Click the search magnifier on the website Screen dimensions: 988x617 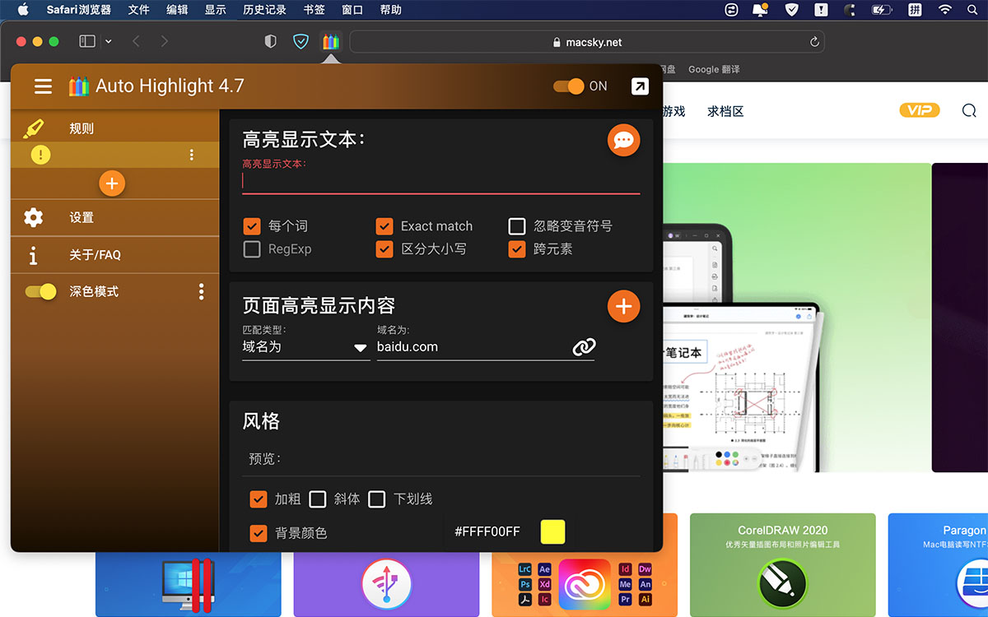click(969, 110)
